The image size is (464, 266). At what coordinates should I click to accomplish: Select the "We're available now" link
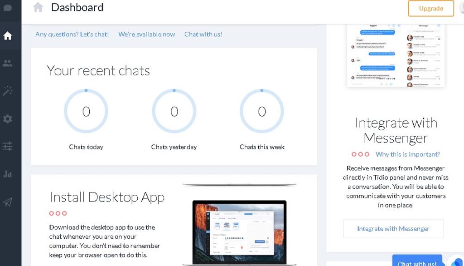pos(146,34)
